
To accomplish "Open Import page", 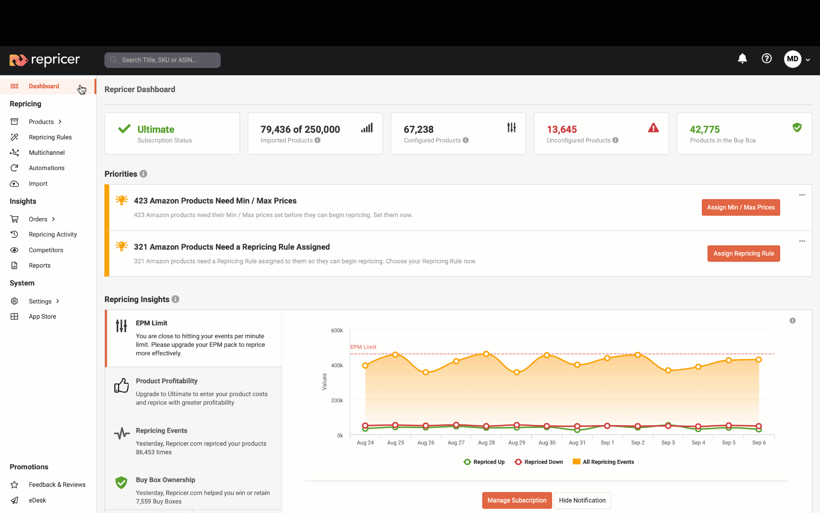I will pyautogui.click(x=38, y=184).
